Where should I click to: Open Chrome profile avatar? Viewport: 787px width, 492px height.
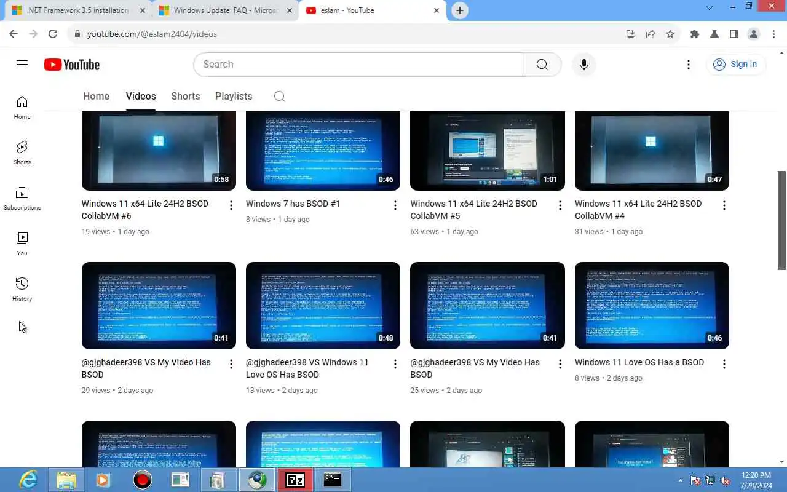tap(754, 34)
